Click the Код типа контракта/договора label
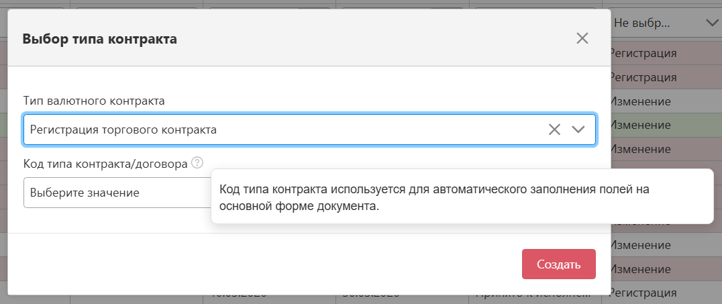 pyautogui.click(x=105, y=163)
